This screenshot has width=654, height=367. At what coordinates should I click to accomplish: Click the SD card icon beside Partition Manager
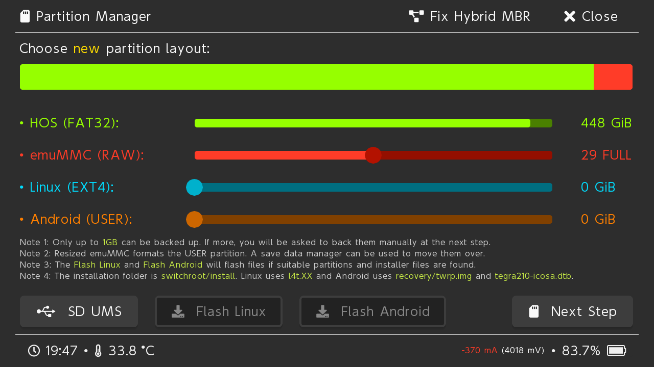(25, 16)
